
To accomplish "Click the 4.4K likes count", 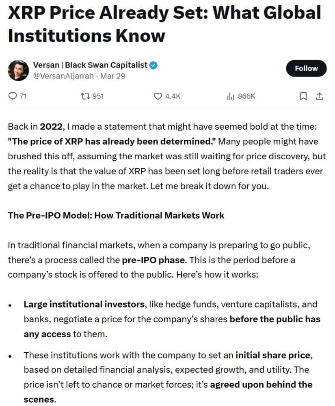I will (173, 96).
